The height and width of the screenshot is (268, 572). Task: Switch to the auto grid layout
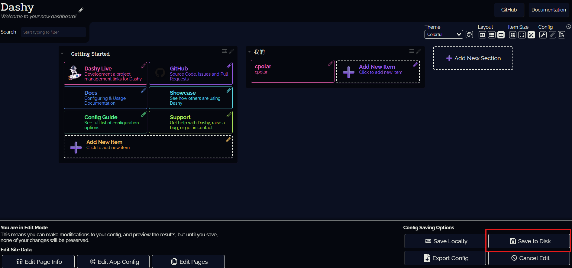click(x=482, y=35)
